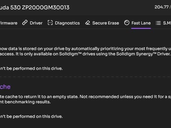Click the upper 'performed on this drive' message

click(x=31, y=68)
